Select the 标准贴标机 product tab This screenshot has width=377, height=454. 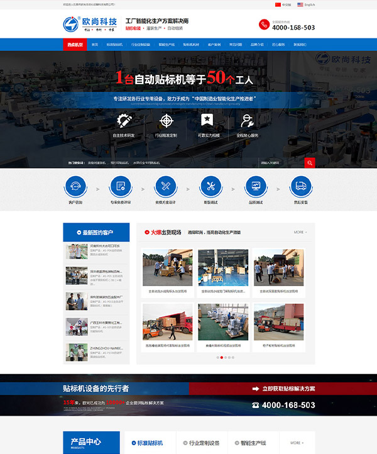point(150,443)
